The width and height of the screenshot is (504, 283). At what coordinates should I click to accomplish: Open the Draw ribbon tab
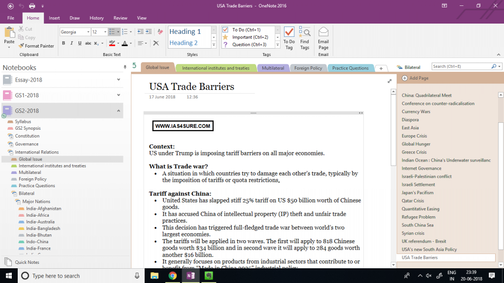74,17
